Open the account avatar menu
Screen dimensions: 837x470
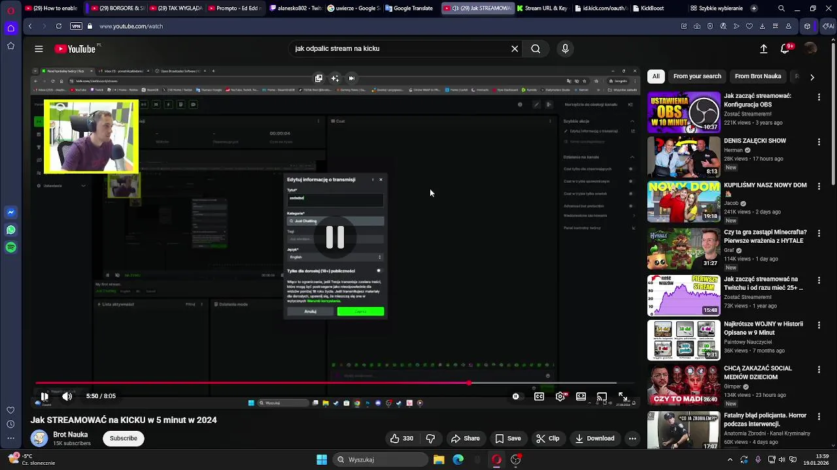810,48
